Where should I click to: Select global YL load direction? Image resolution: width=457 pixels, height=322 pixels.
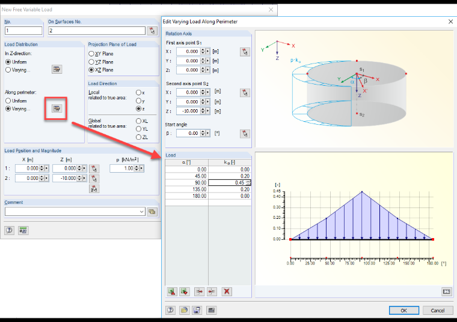click(x=138, y=129)
